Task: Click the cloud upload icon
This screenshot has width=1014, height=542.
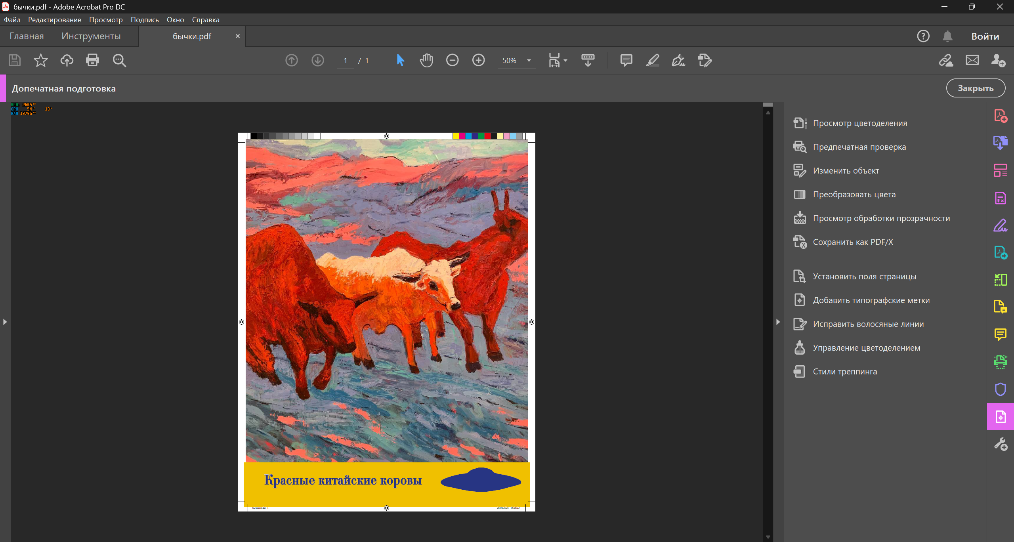Action: 67,60
